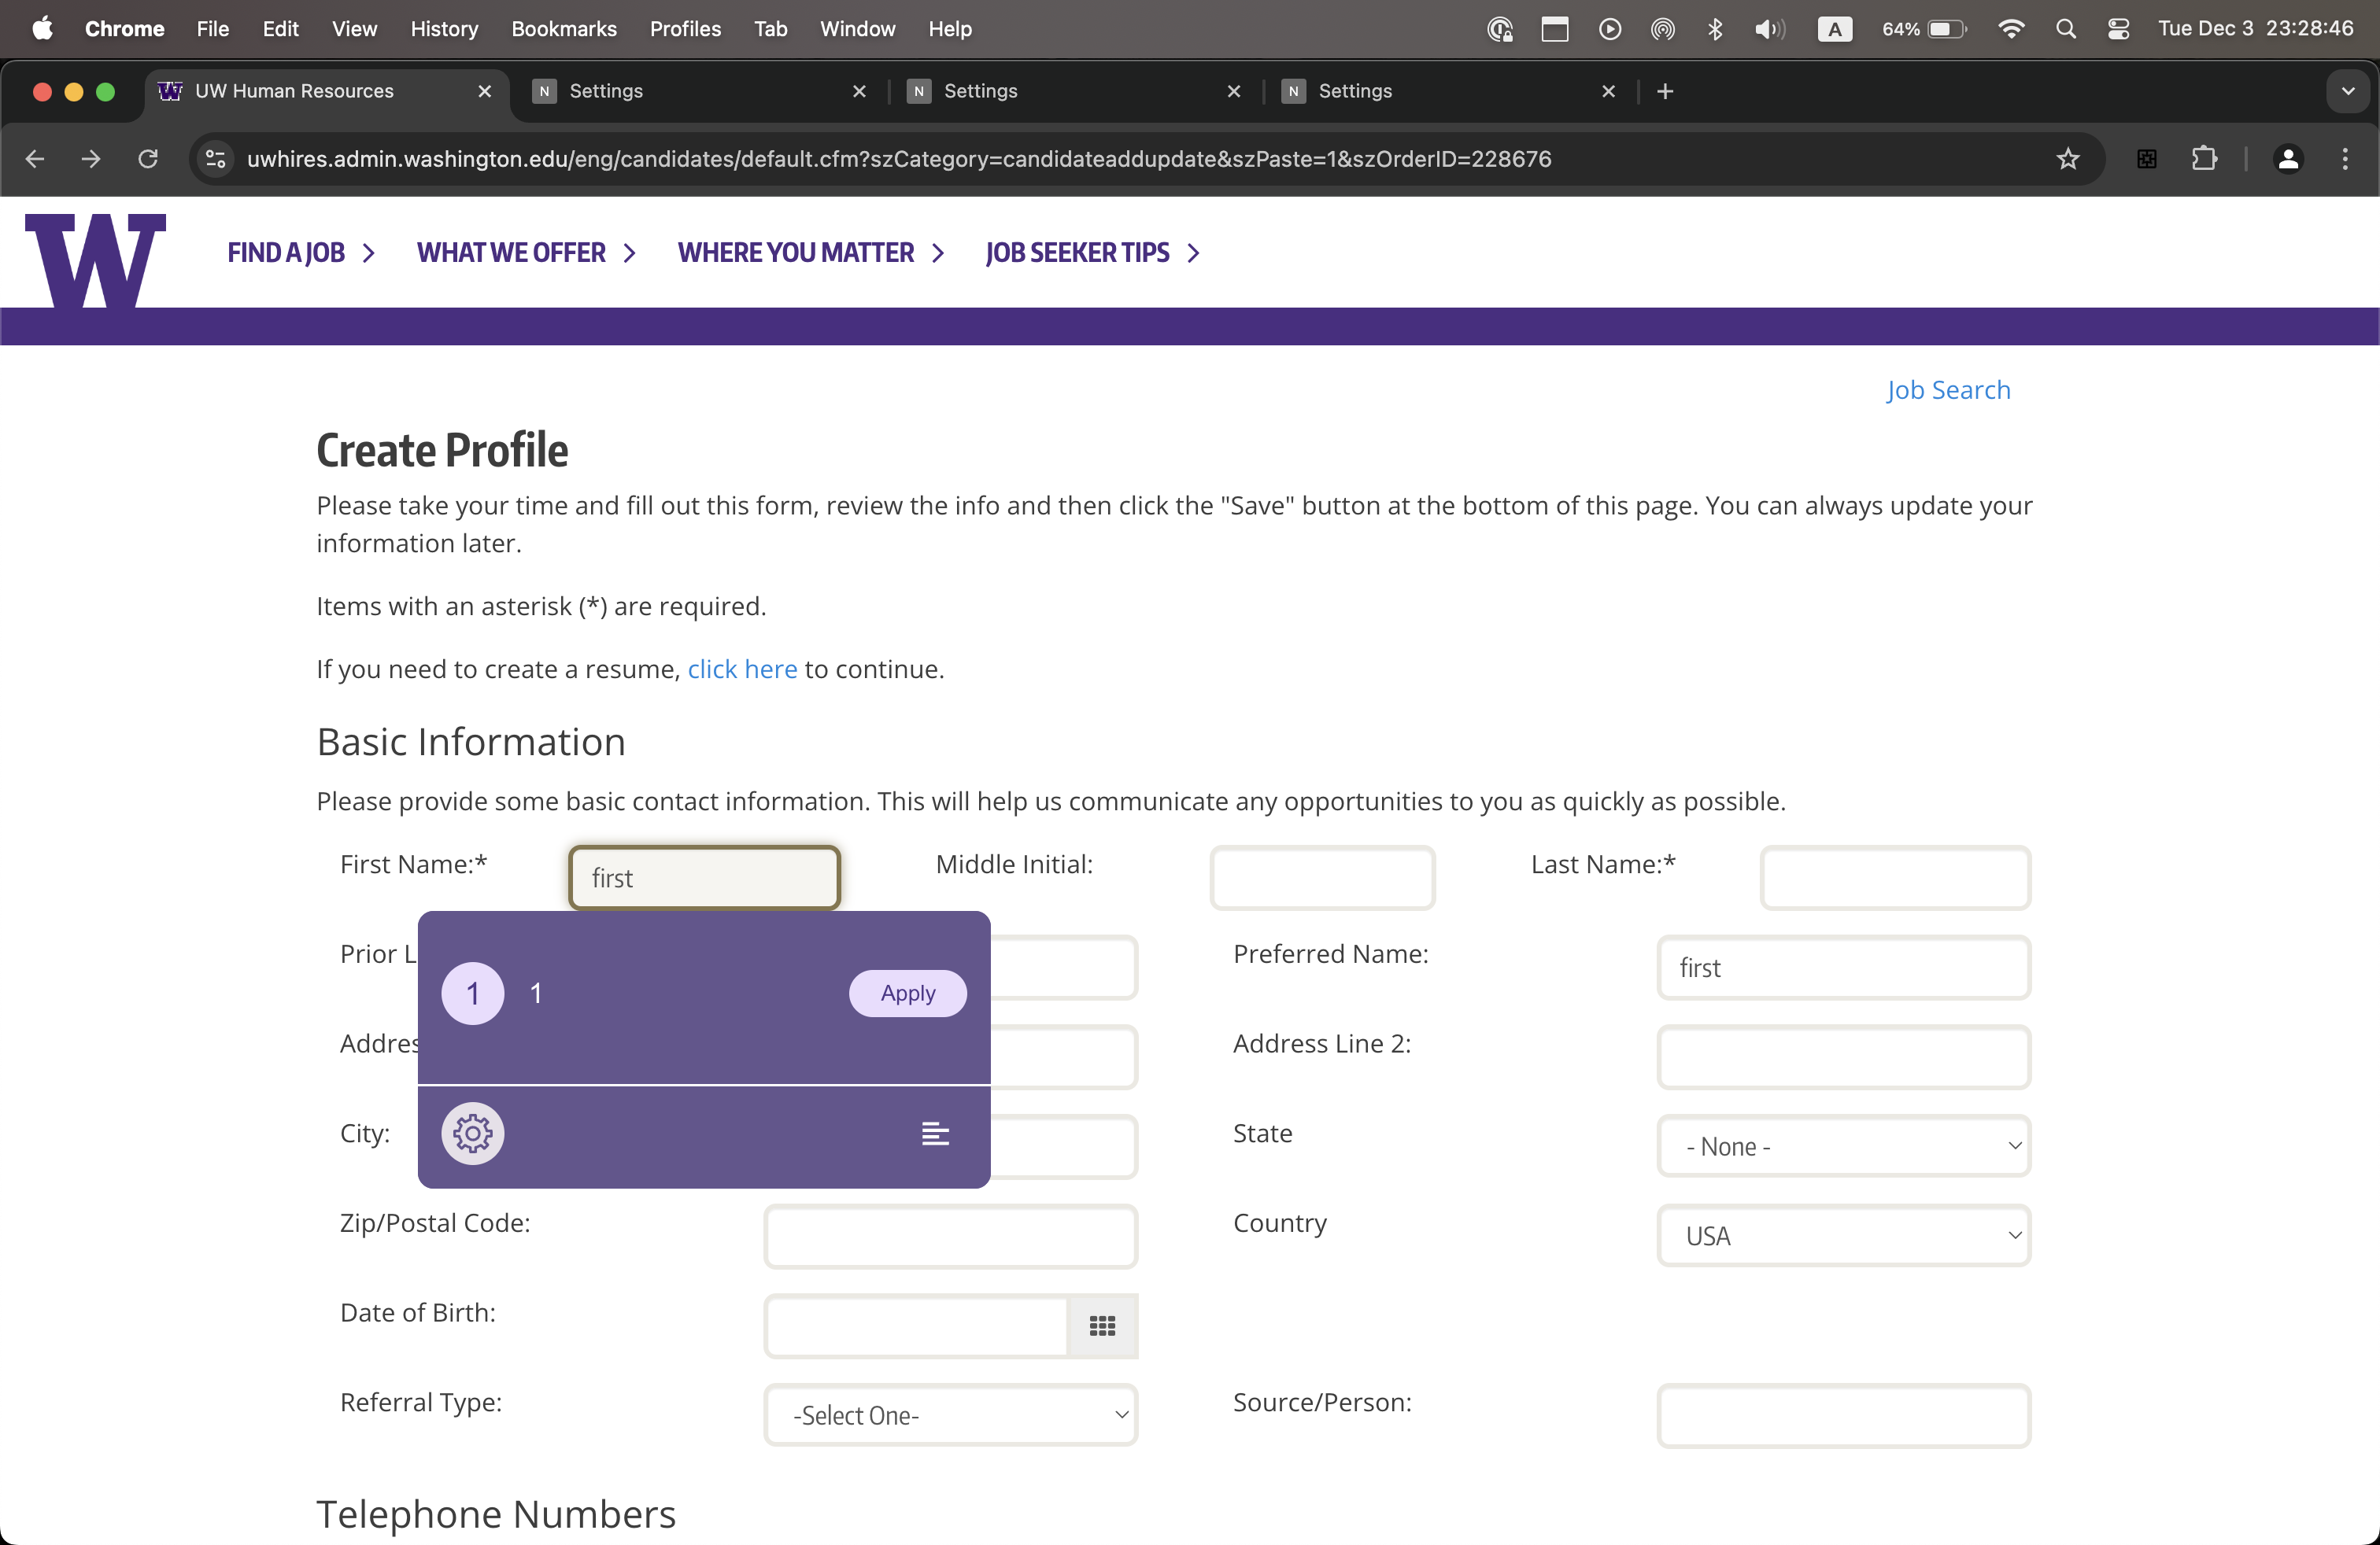Reload the page with refresh icon

[148, 159]
